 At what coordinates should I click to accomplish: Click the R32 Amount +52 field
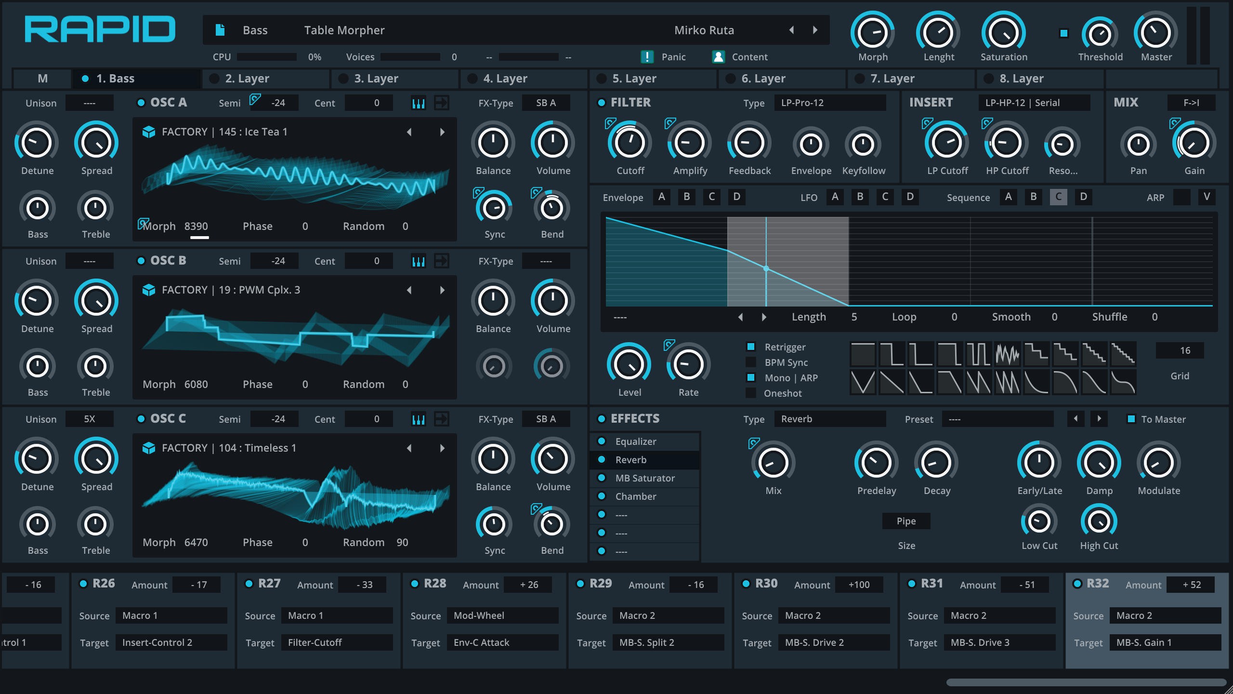tap(1191, 585)
